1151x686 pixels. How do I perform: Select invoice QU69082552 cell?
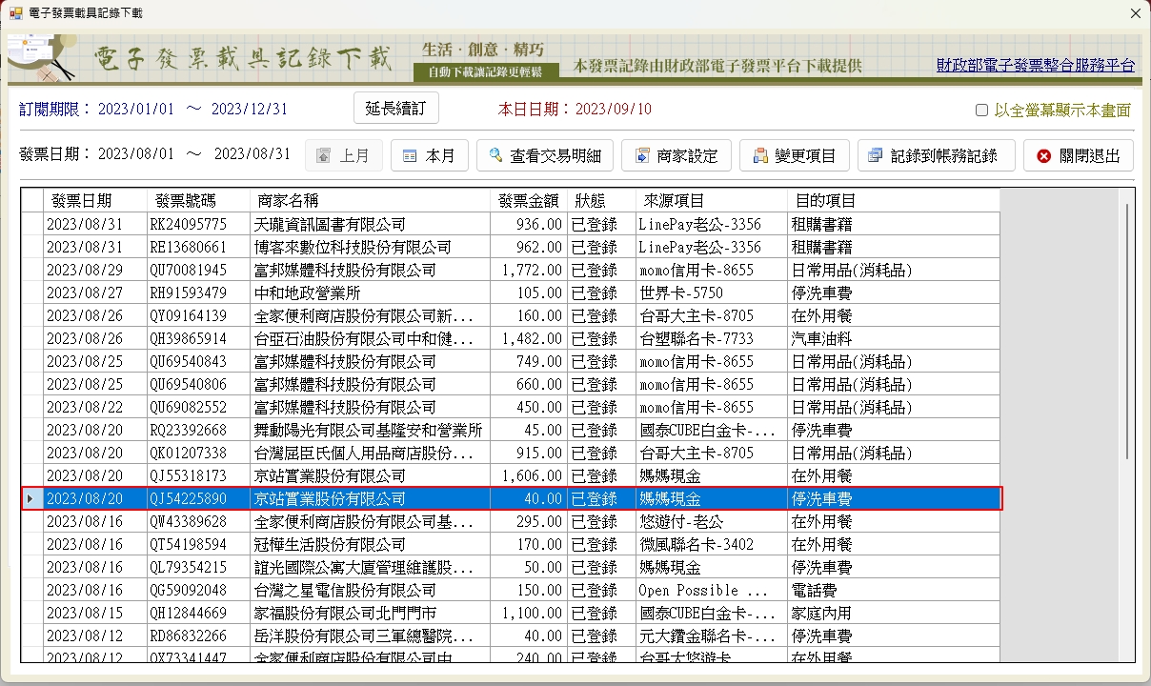point(198,408)
